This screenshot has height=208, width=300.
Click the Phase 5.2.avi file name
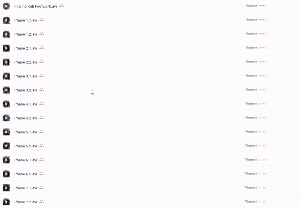(26, 146)
